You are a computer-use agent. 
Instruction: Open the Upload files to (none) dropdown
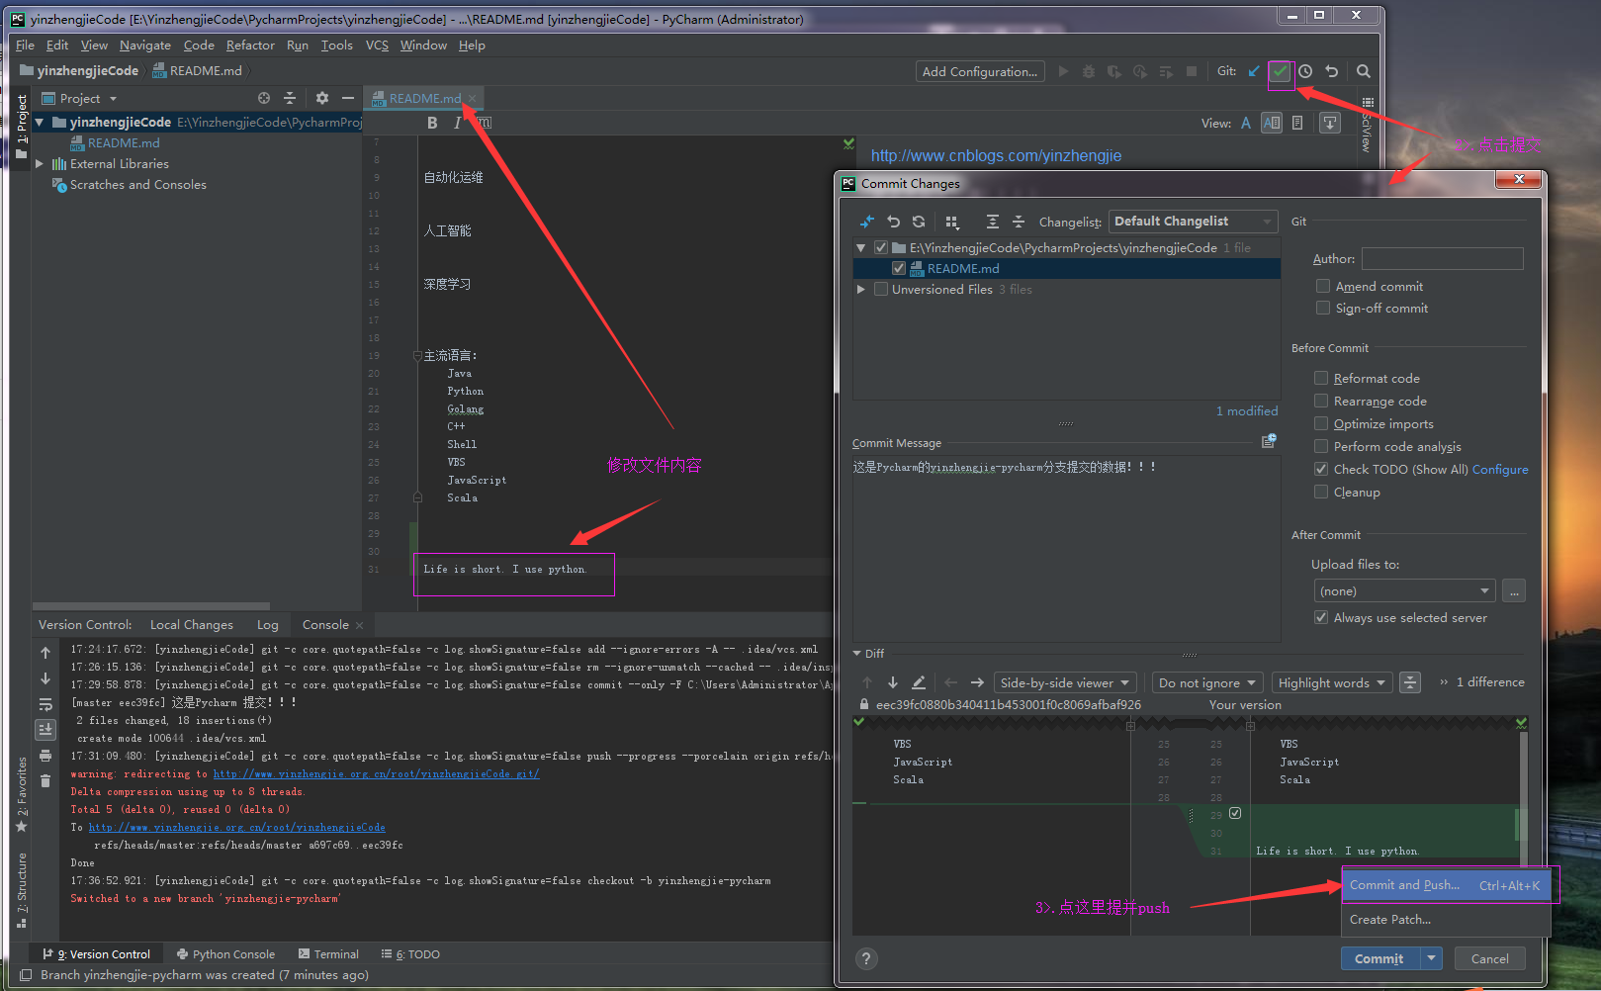click(x=1404, y=590)
